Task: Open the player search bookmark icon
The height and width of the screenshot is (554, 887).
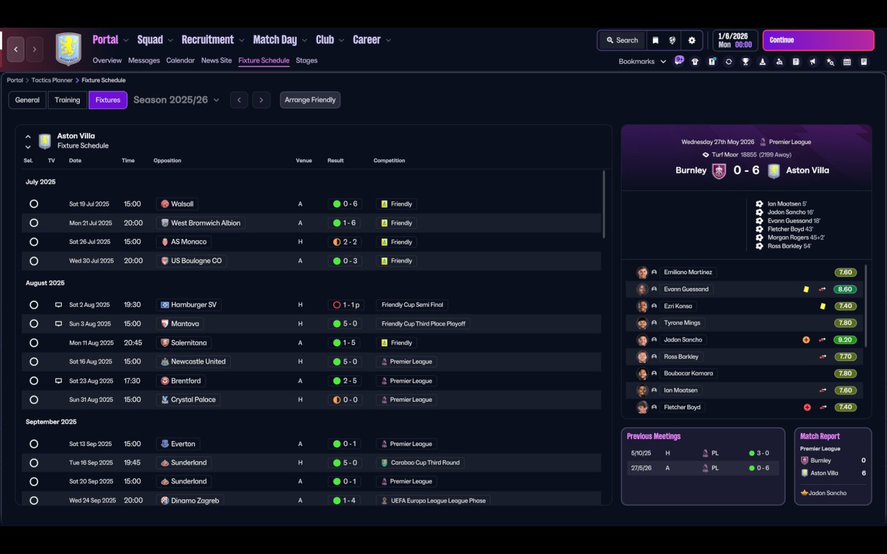Action: pos(780,62)
